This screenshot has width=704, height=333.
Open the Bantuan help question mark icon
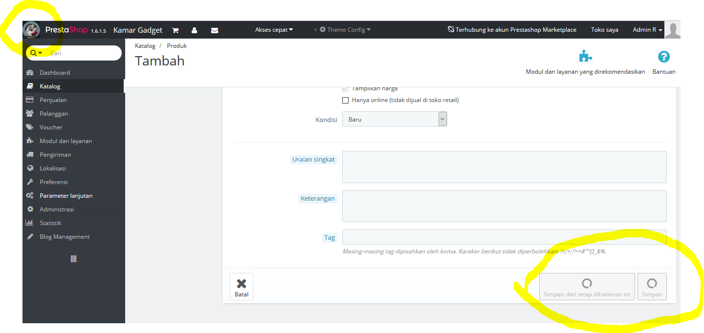[x=663, y=57]
